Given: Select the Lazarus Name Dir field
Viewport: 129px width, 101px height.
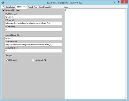Looking at the screenshot, I should pyautogui.click(x=33, y=38).
